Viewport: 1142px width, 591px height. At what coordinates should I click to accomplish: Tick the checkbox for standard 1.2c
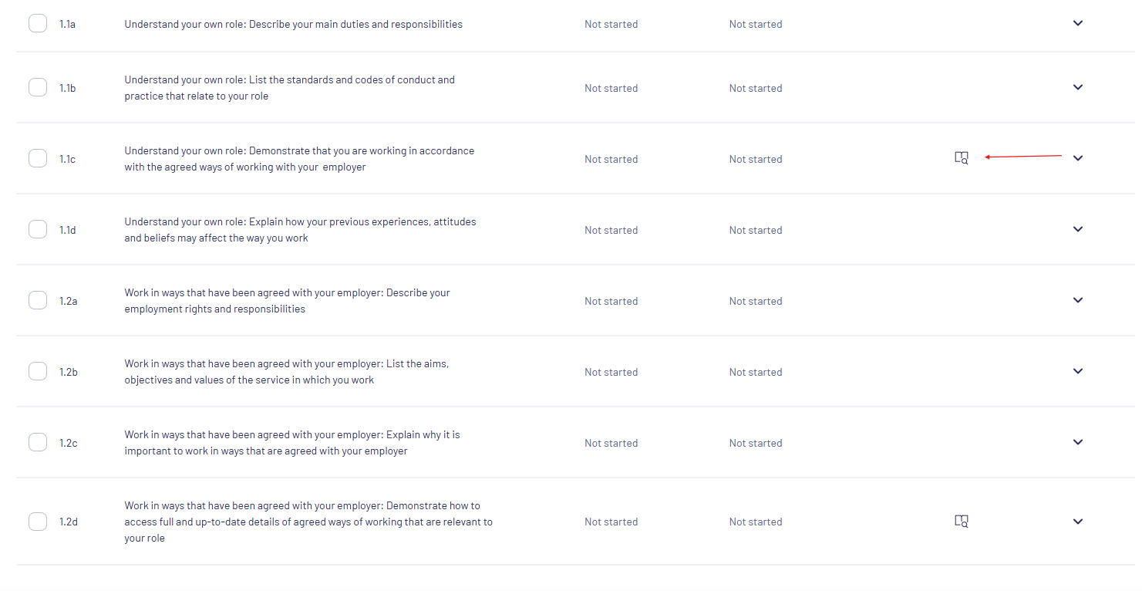tap(38, 443)
